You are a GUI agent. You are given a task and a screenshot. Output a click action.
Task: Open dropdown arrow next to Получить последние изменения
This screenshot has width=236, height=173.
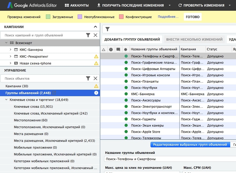pos(170,5)
